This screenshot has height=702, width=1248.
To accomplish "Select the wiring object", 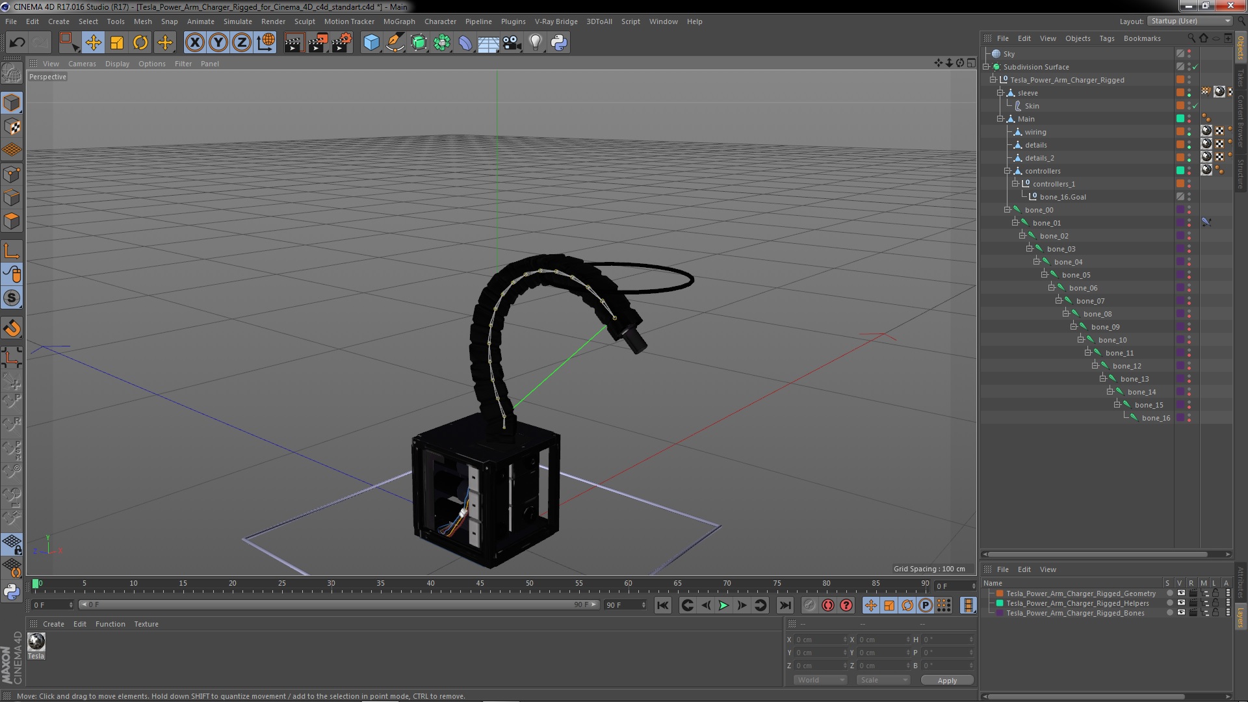I will pyautogui.click(x=1035, y=132).
